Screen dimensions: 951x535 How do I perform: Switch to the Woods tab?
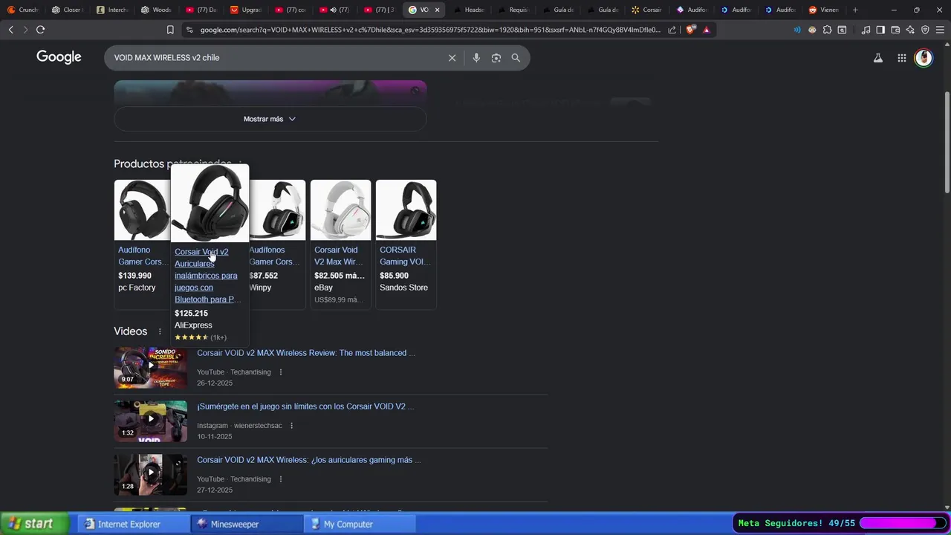[x=156, y=10]
